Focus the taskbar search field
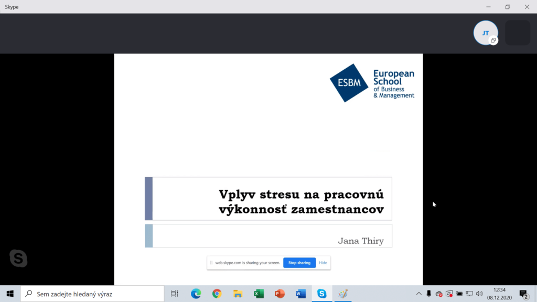 (92, 294)
